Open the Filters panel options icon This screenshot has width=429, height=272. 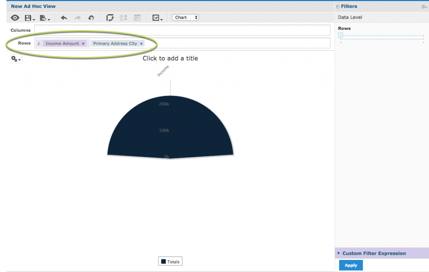tap(424, 6)
